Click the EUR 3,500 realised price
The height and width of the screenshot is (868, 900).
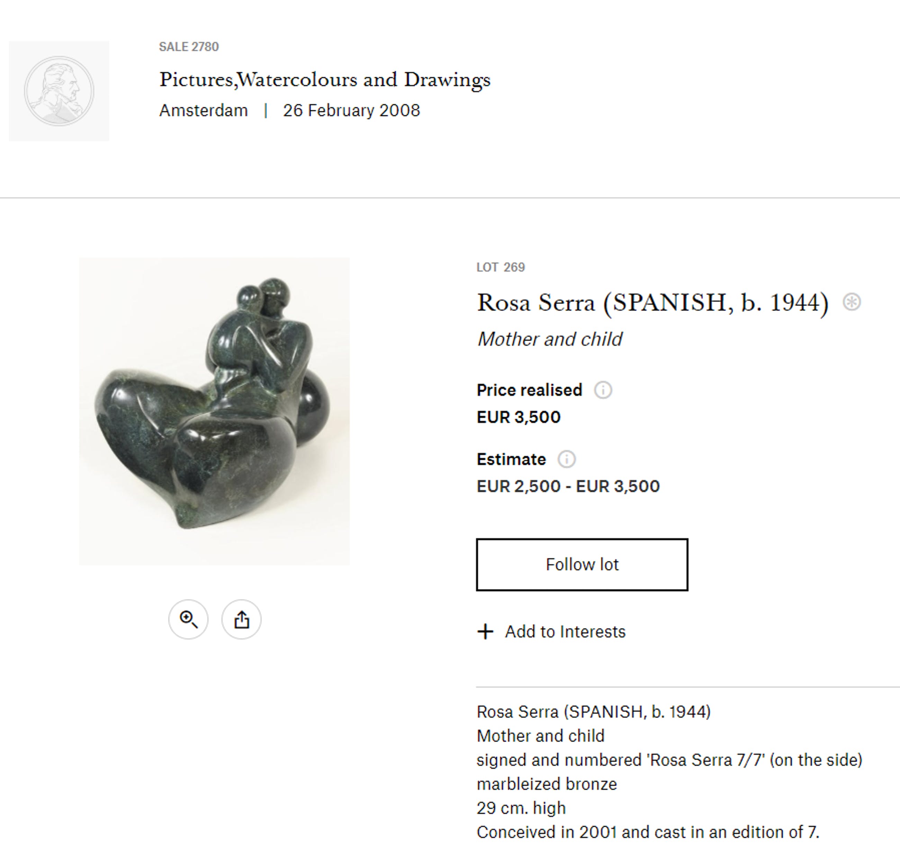[x=519, y=417]
